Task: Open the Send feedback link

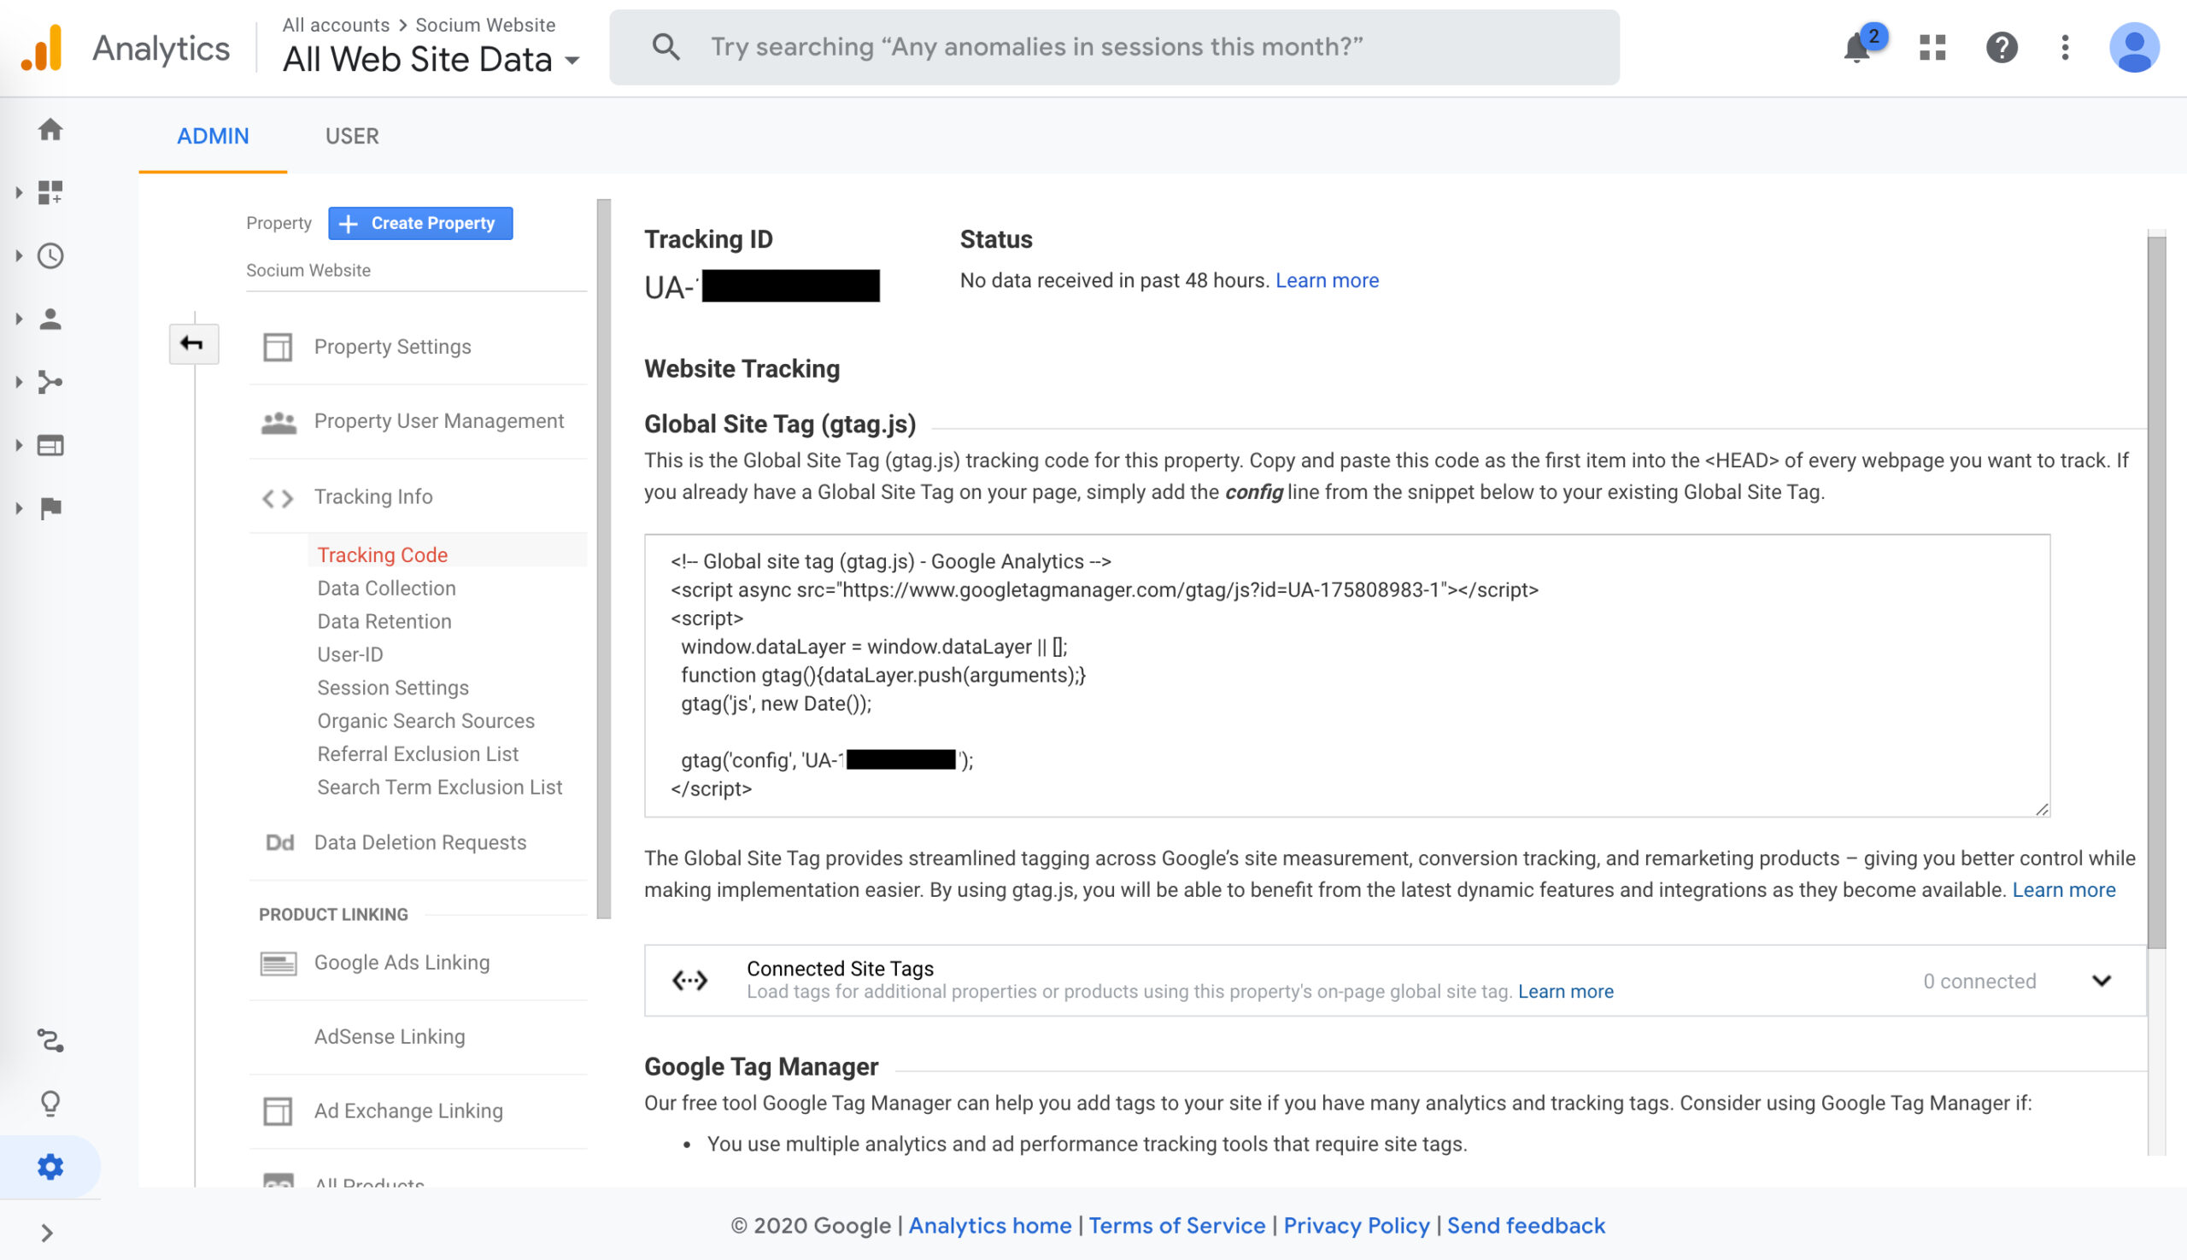Action: pos(1525,1225)
